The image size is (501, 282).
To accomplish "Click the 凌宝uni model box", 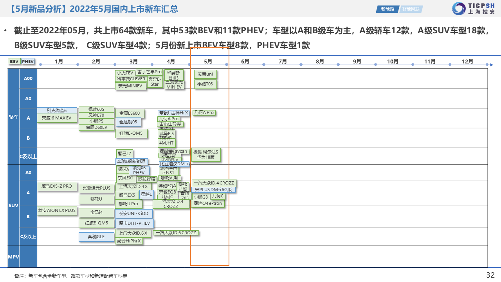I will tap(205, 74).
